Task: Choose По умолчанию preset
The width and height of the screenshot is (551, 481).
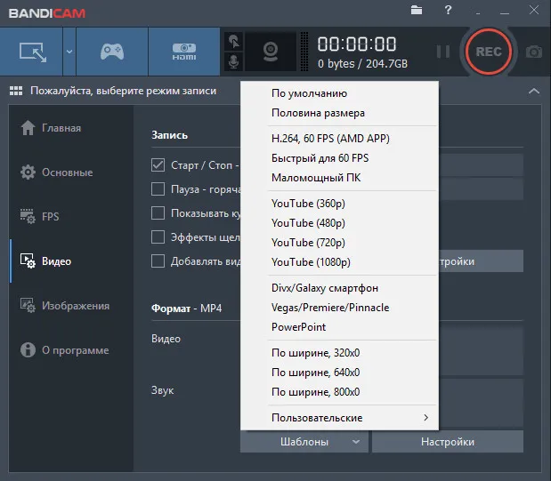Action: pos(339,93)
